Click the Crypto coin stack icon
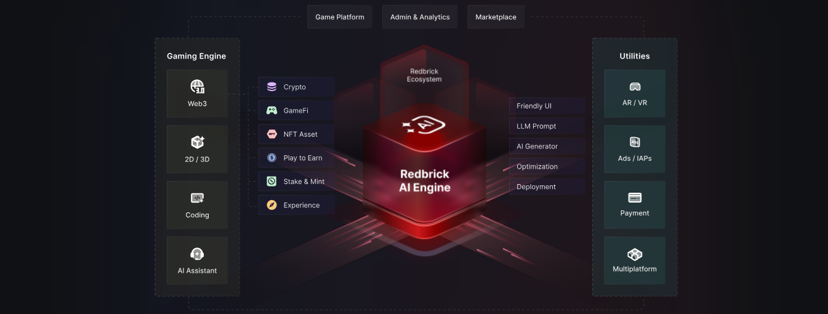 pyautogui.click(x=271, y=87)
